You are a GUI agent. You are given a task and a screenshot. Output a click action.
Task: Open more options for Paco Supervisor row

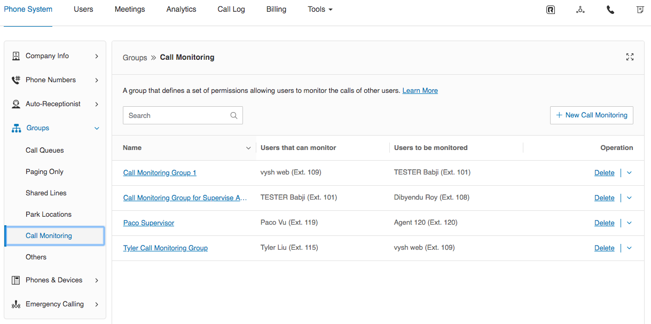[x=629, y=223]
